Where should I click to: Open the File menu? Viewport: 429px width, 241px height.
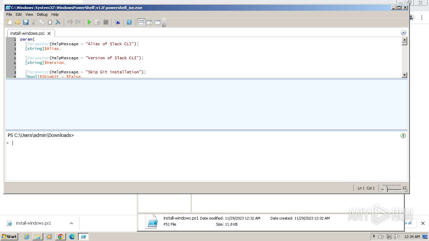pyautogui.click(x=9, y=14)
